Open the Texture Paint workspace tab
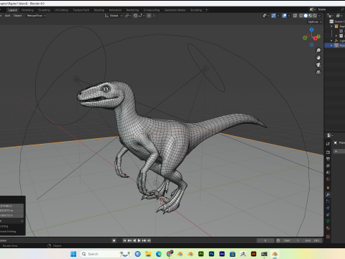Image resolution: width=345 pixels, height=259 pixels. tap(81, 10)
